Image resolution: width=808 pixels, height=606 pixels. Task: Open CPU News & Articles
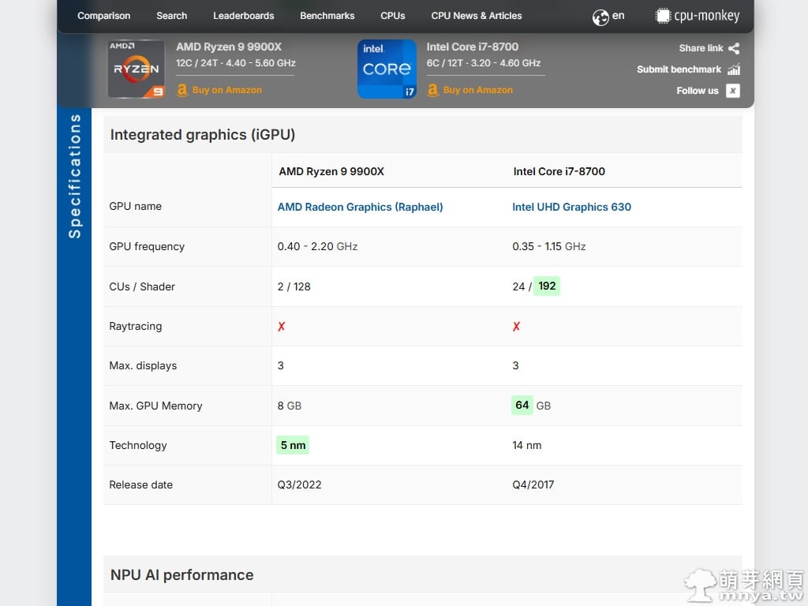coord(476,16)
